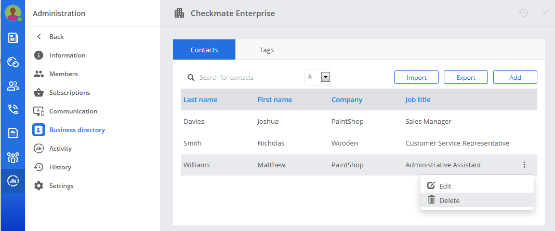Viewport: 555px width, 231px height.
Task: Click the Members people icon
Action: (x=38, y=74)
